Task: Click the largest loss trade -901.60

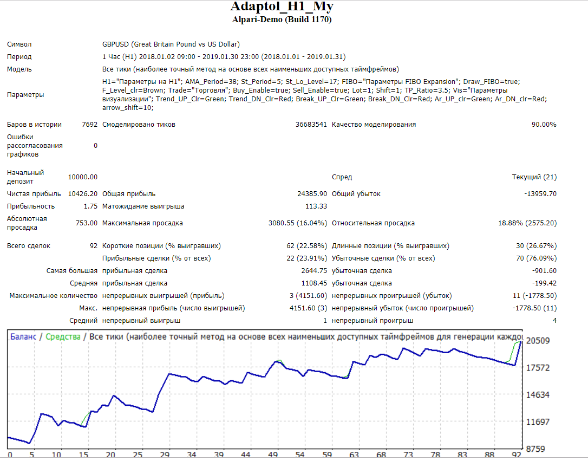Action: 544,271
